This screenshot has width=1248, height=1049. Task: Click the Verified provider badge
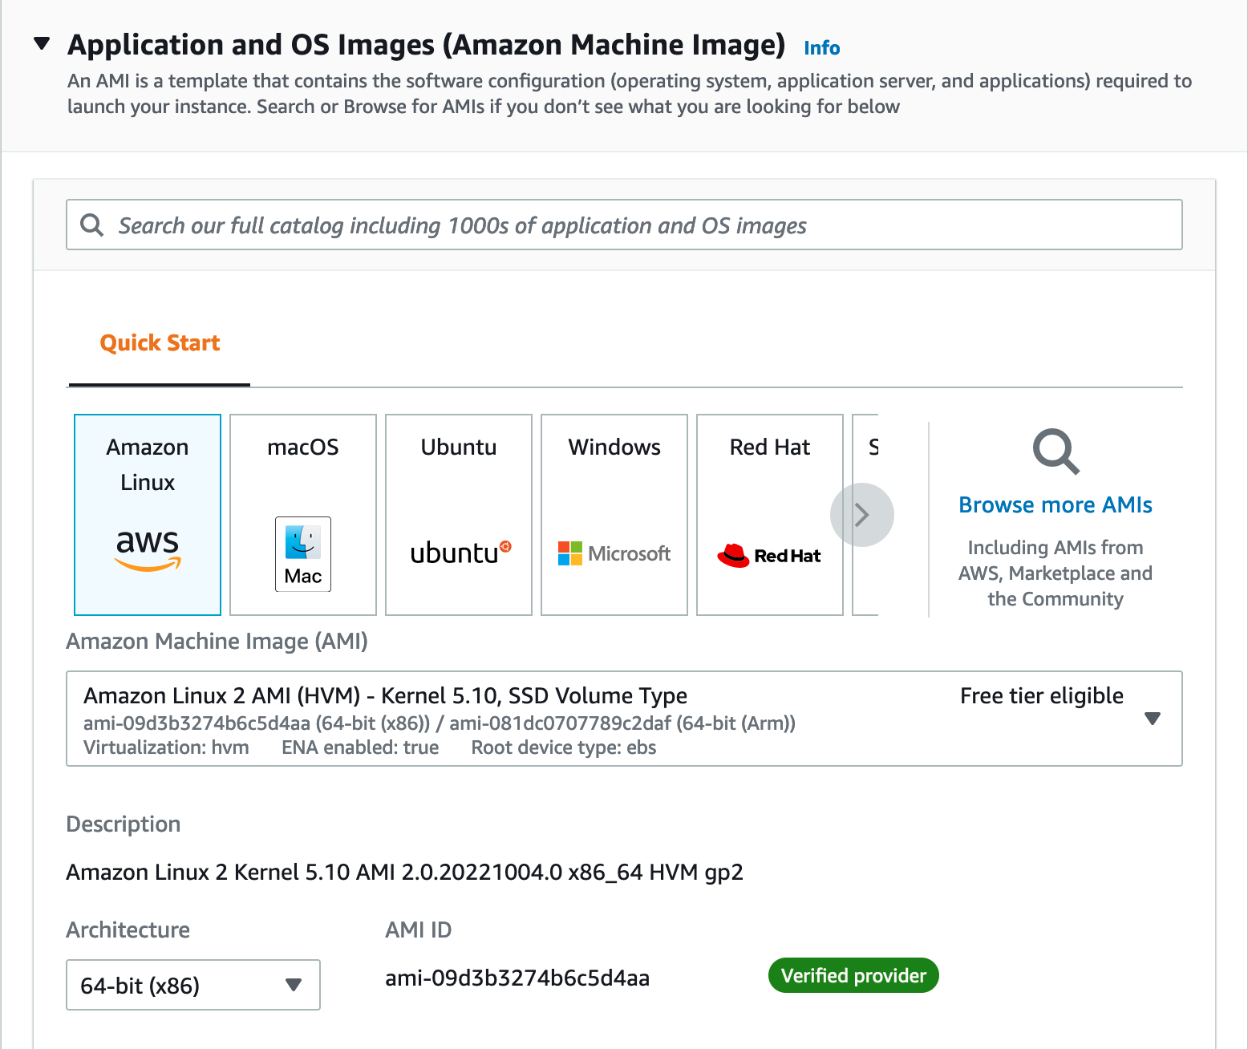coord(853,975)
